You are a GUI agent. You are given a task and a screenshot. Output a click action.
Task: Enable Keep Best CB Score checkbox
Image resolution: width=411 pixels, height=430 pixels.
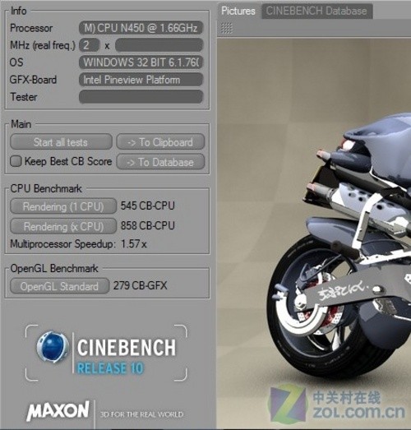16,161
